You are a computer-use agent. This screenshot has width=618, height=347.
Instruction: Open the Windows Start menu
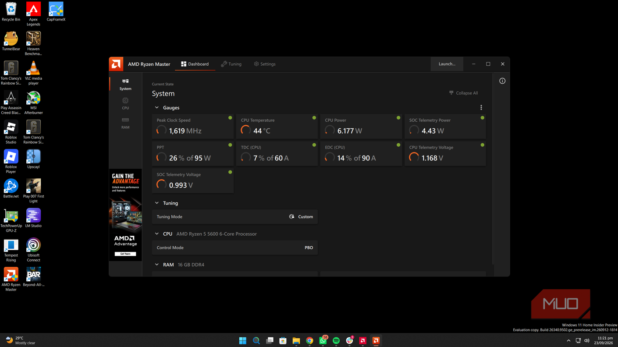pyautogui.click(x=243, y=340)
